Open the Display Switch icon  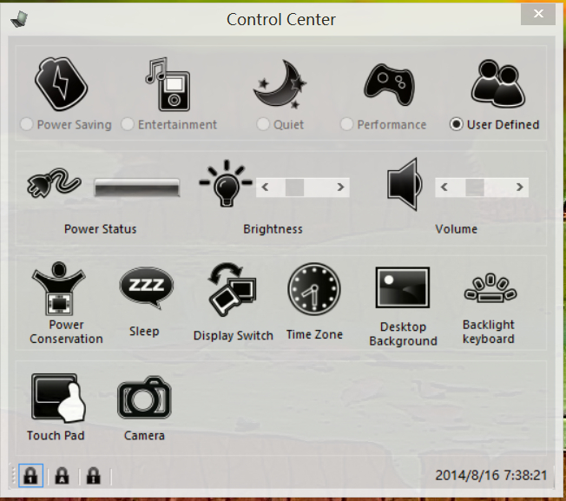pyautogui.click(x=232, y=289)
